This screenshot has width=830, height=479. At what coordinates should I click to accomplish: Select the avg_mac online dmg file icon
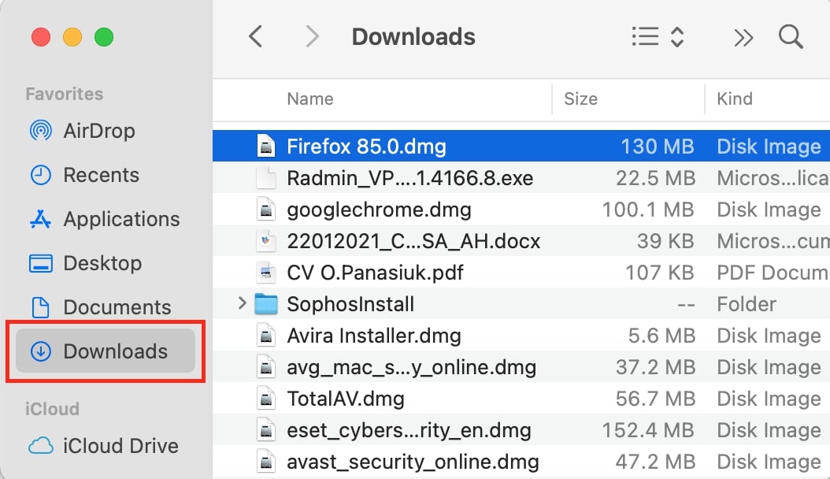click(266, 367)
